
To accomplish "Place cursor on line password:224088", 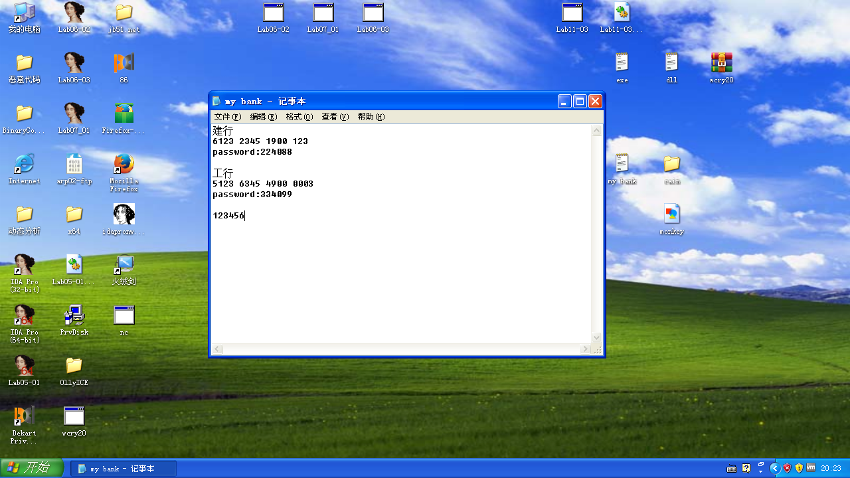I will [252, 152].
